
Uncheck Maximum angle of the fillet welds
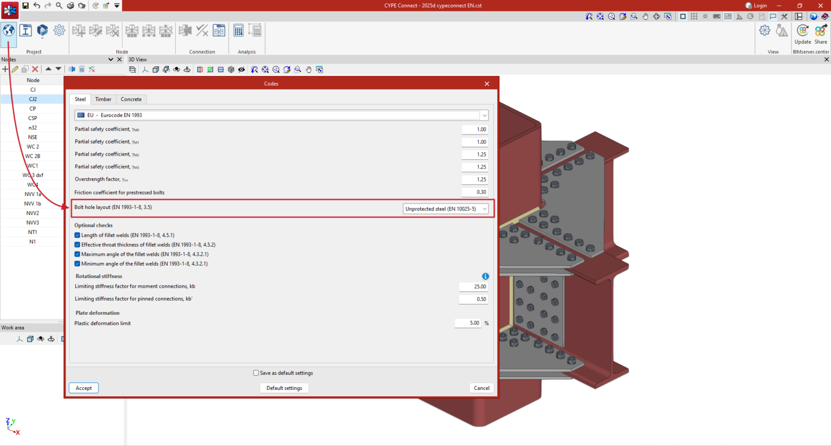pos(77,254)
